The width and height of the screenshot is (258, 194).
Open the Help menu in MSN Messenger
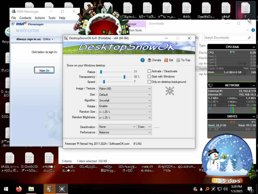tap(62, 18)
